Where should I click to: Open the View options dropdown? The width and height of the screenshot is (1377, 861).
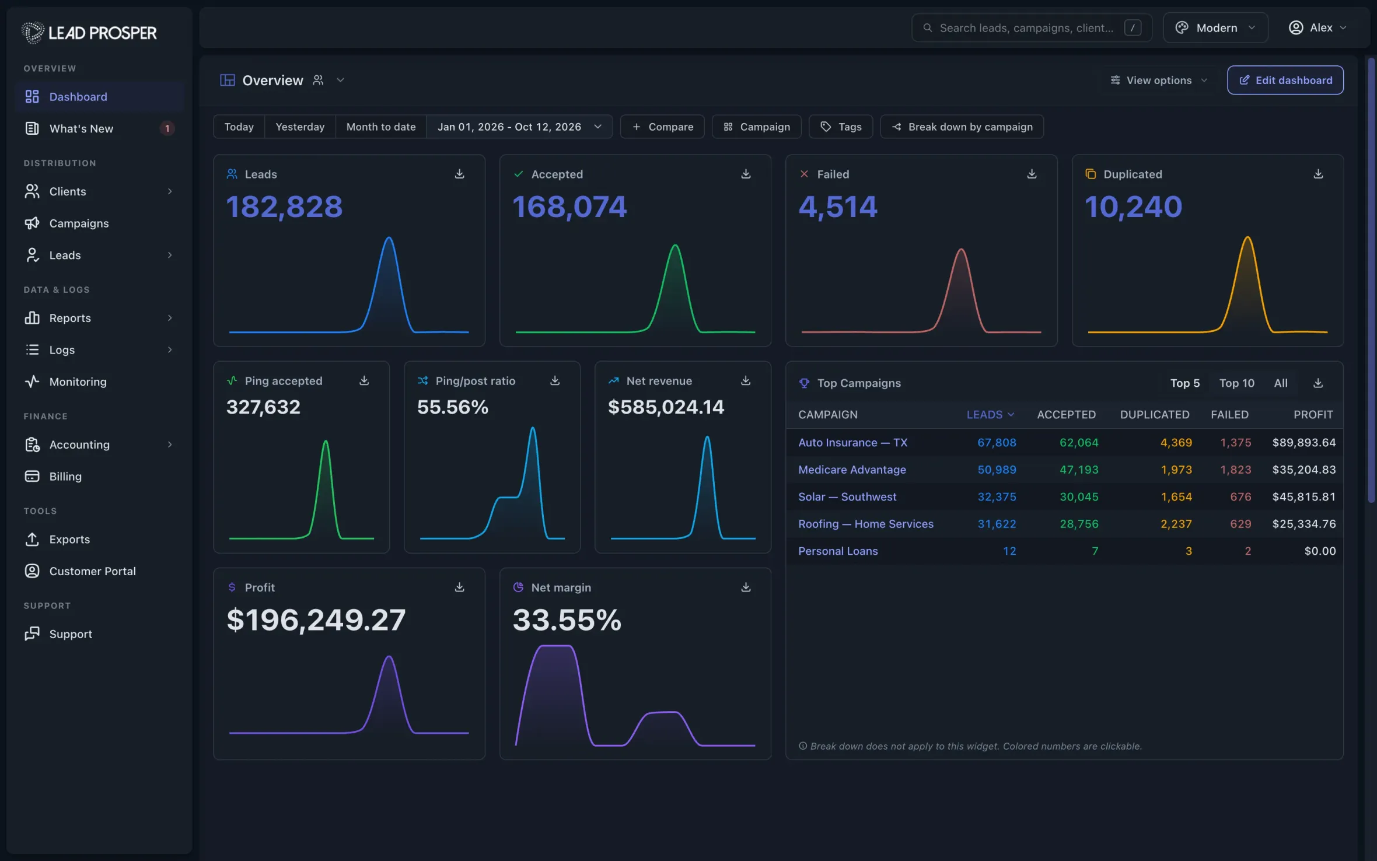tap(1159, 80)
